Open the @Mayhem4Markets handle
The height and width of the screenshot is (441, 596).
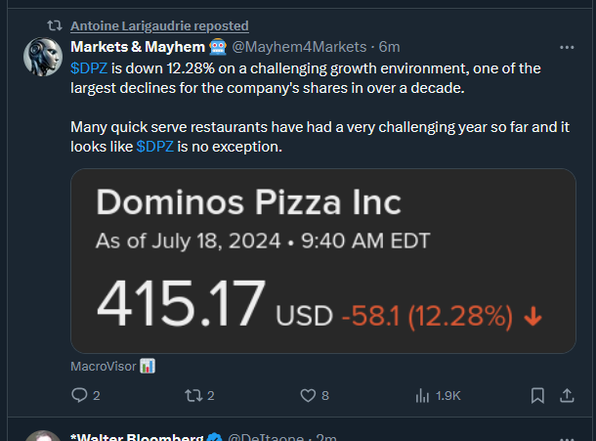[301, 47]
